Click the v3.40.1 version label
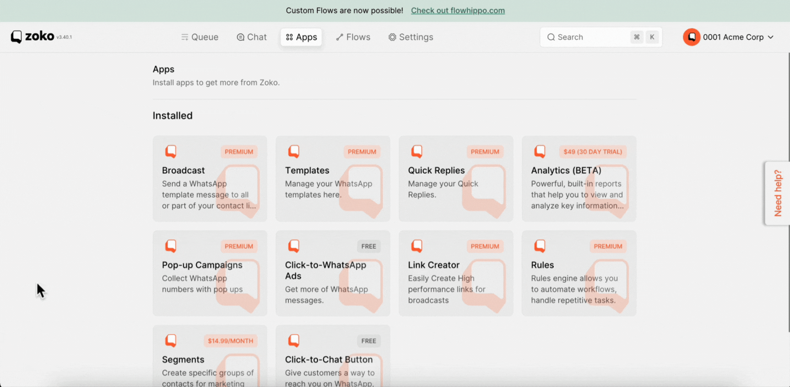 (64, 37)
